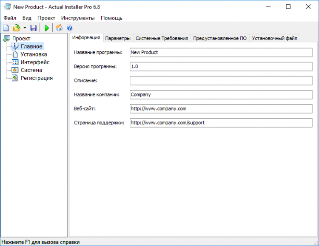This screenshot has width=319, height=246.
Task: Click the Система icon in tree
Action: (x=15, y=70)
